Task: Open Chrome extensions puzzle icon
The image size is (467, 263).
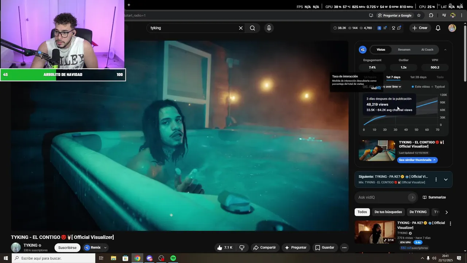Action: tap(431, 15)
